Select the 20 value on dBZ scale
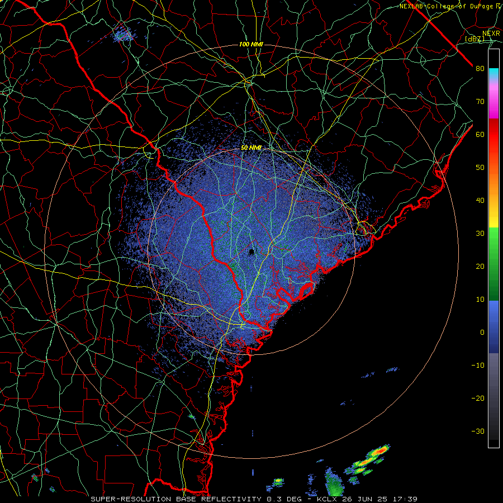Image resolution: width=503 pixels, height=503 pixels. pyautogui.click(x=480, y=267)
